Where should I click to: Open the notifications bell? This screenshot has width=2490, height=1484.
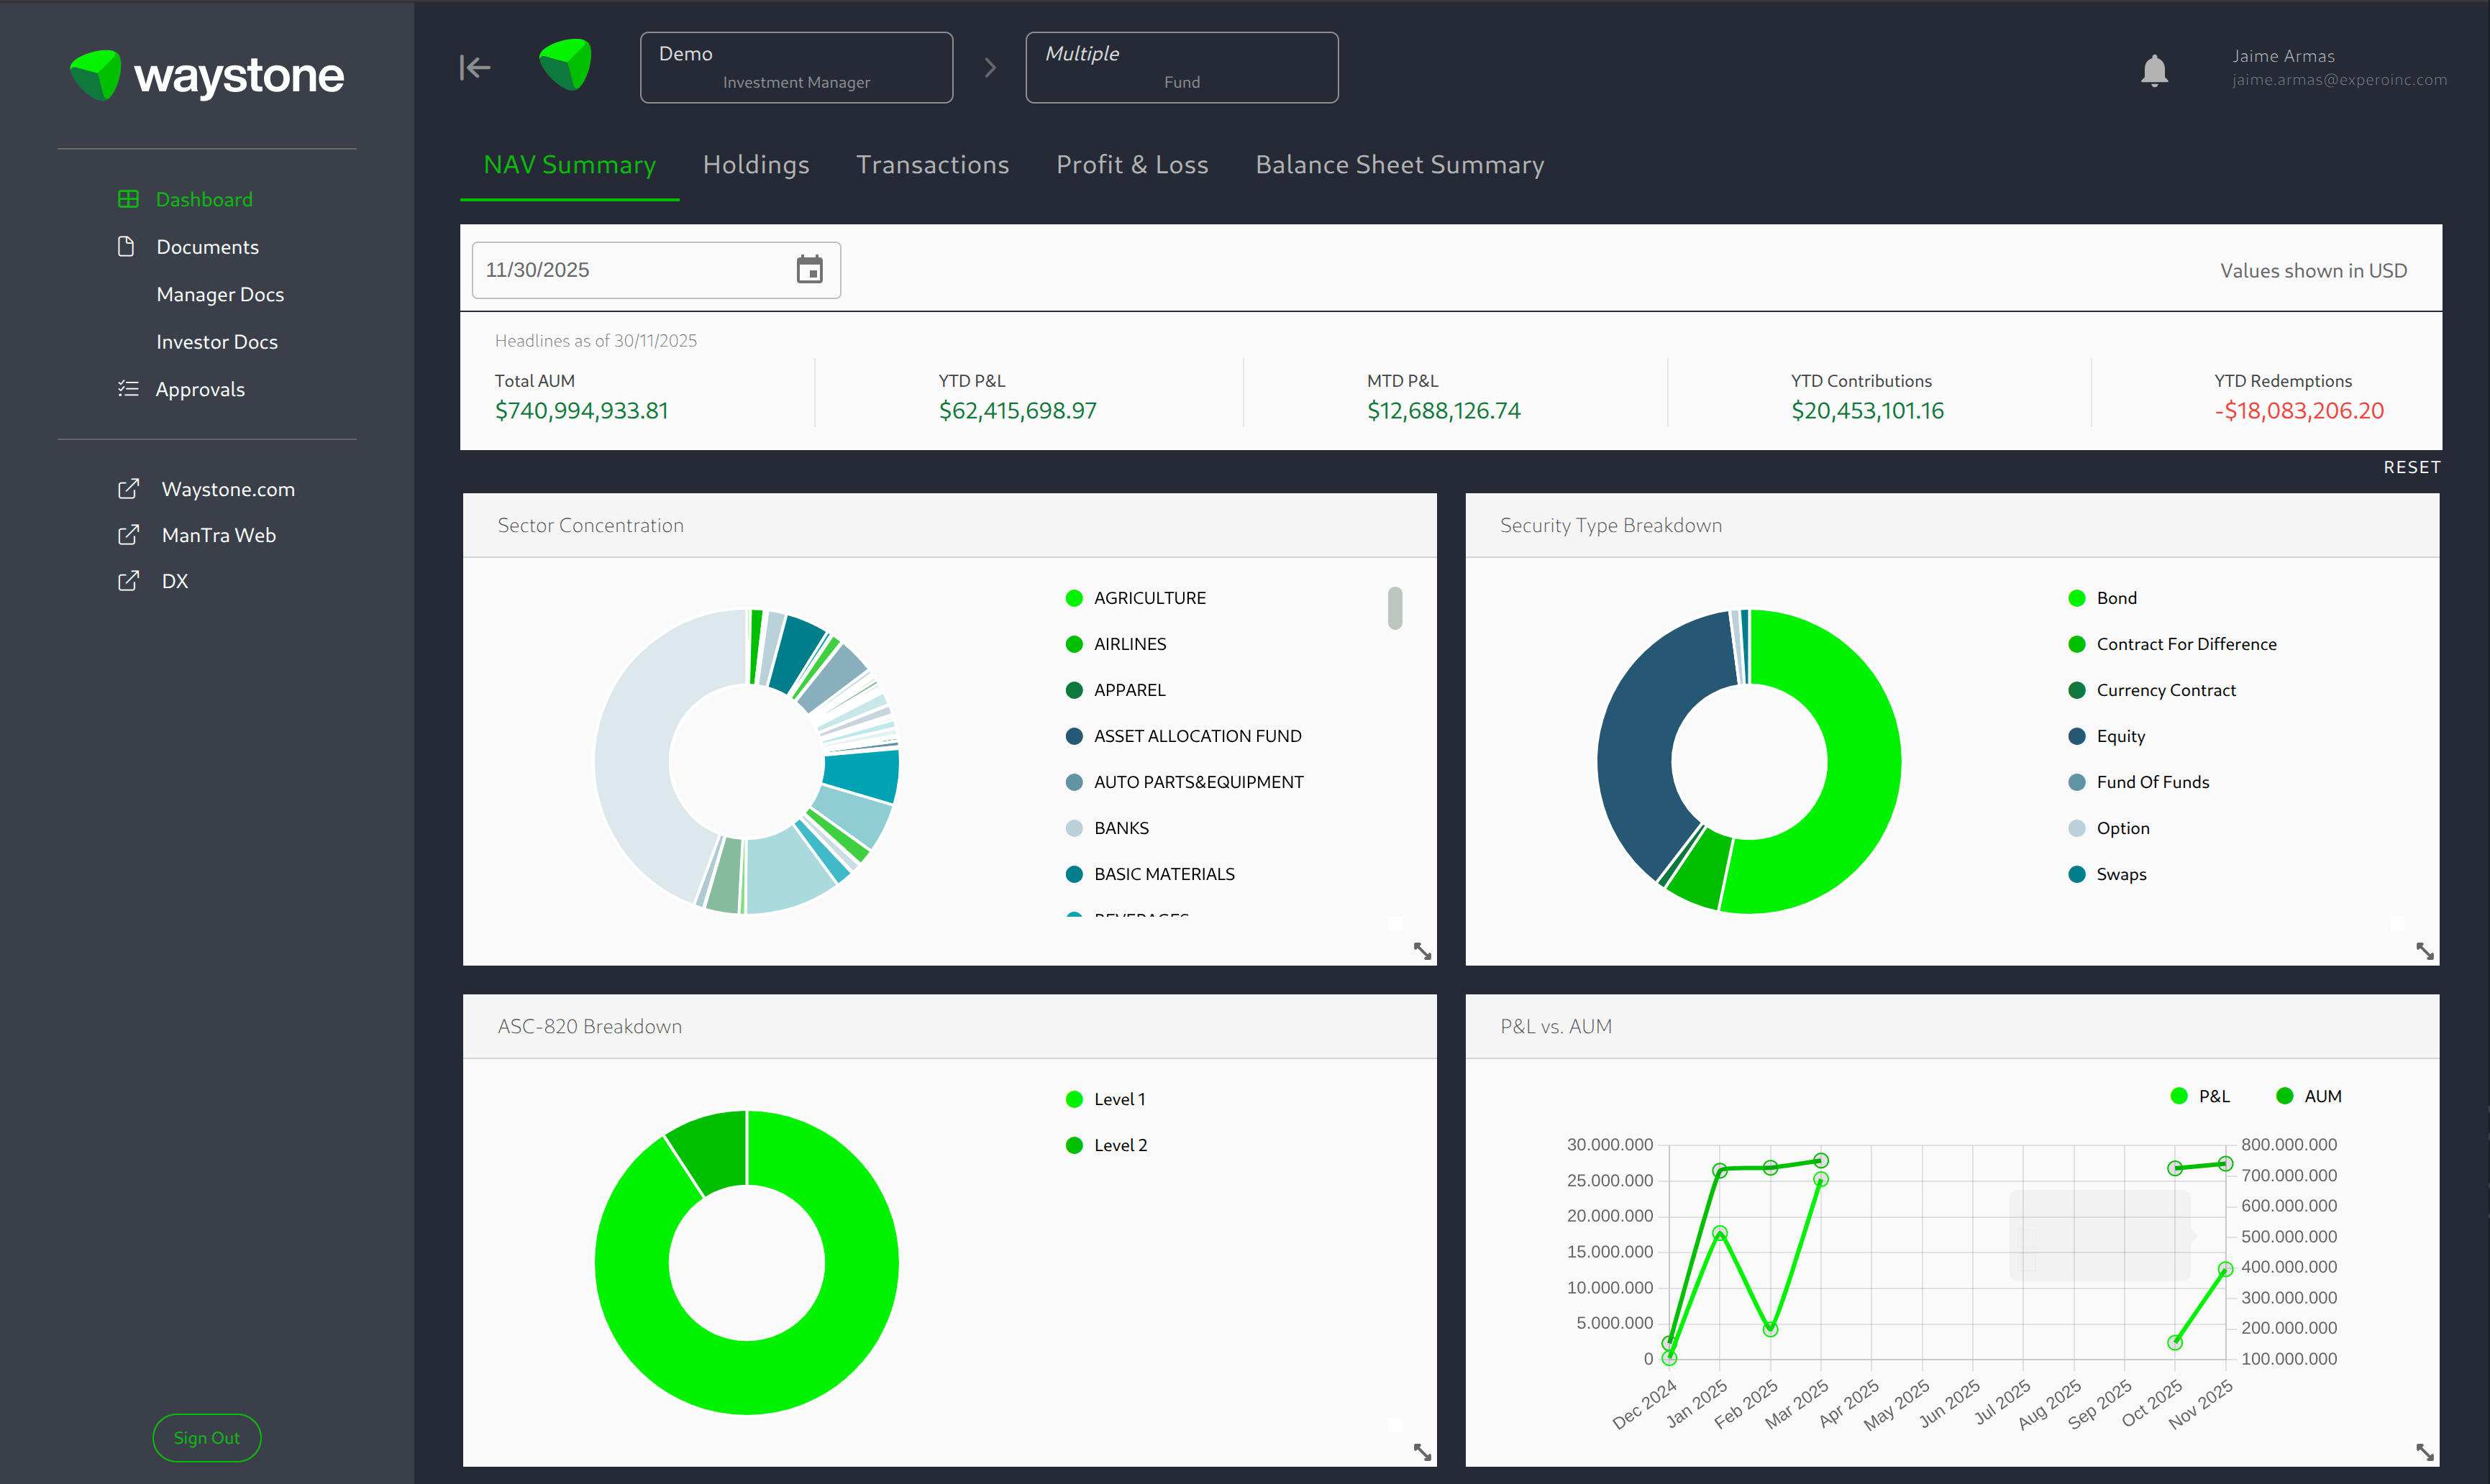pyautogui.click(x=2154, y=70)
